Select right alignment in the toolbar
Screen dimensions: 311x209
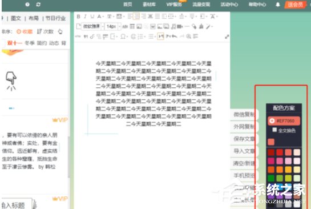point(143,17)
